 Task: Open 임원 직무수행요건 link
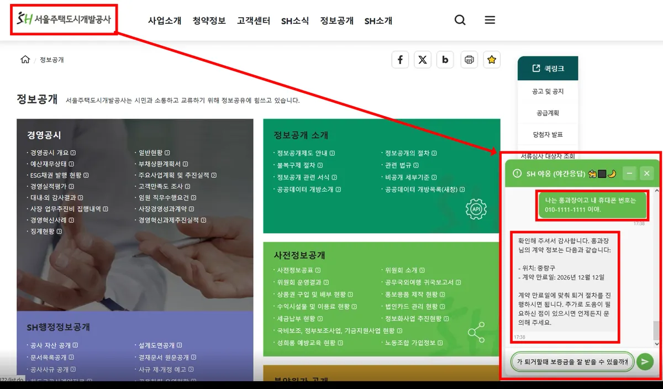click(x=167, y=197)
